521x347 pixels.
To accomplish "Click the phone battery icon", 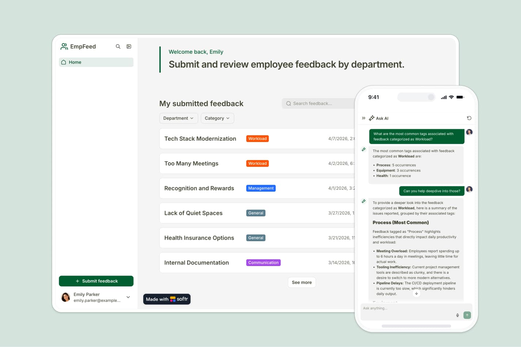I will click(x=460, y=97).
